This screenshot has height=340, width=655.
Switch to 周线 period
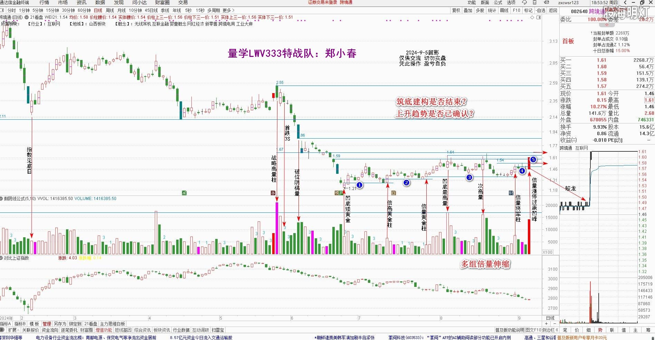pos(110,11)
